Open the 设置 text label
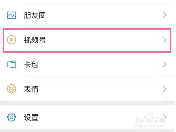Screen dimensions: 176x132 [31, 118]
